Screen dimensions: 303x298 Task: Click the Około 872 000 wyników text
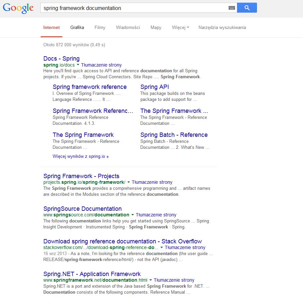pyautogui.click(x=74, y=45)
